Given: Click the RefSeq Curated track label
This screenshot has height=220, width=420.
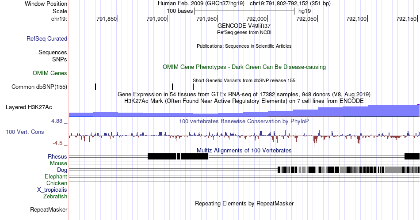Looking at the screenshot, I should [47, 38].
